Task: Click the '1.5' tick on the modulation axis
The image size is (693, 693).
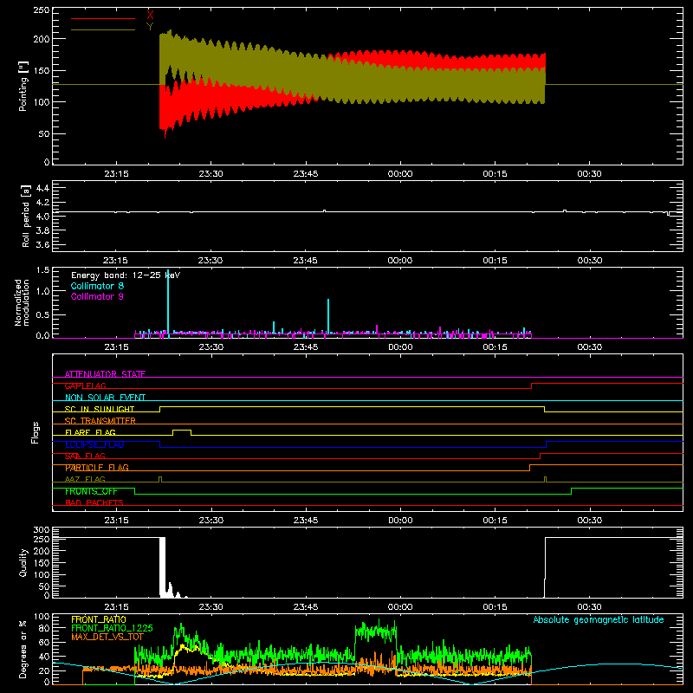Action: click(42, 270)
